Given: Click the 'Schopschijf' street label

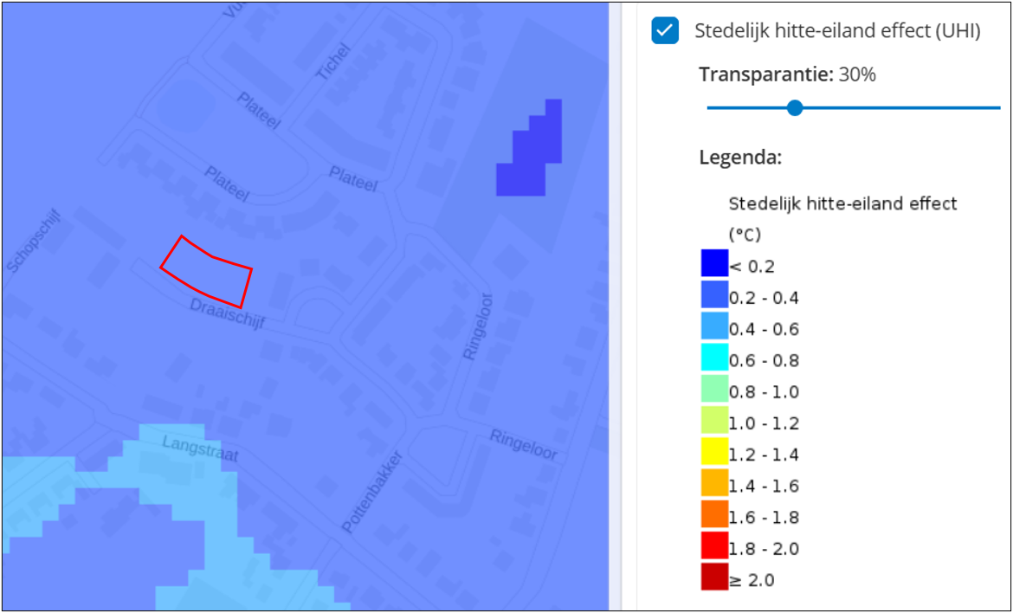Looking at the screenshot, I should (33, 241).
